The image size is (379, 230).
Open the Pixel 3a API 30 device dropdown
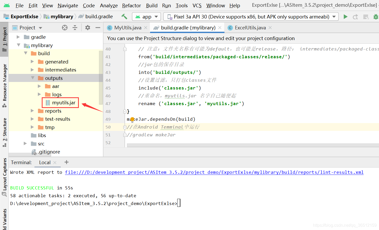point(251,17)
